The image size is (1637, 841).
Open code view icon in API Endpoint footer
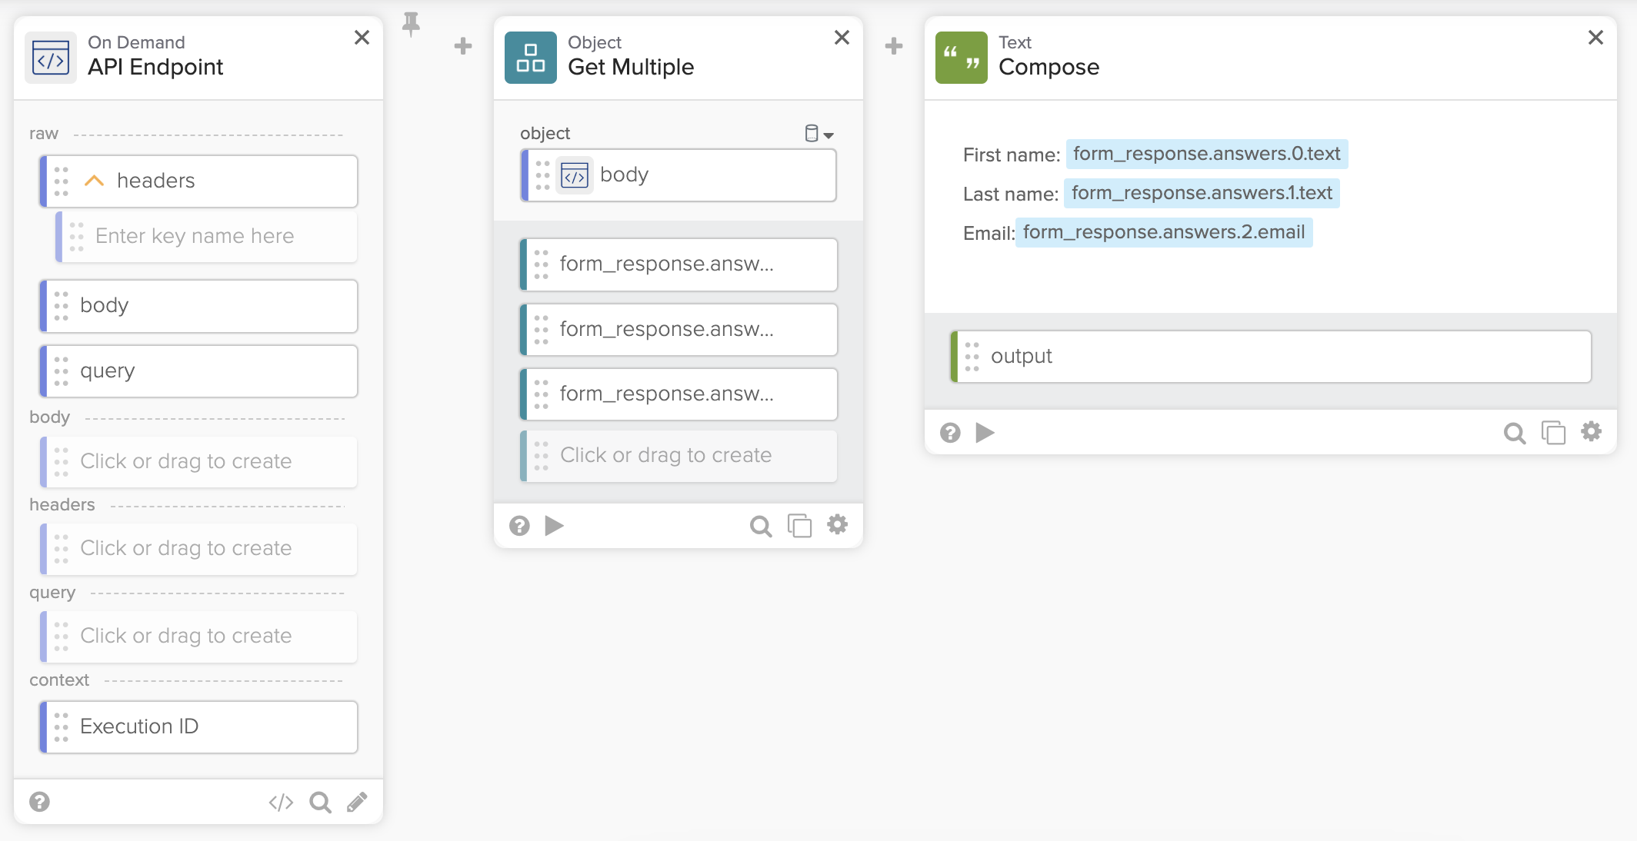tap(281, 803)
